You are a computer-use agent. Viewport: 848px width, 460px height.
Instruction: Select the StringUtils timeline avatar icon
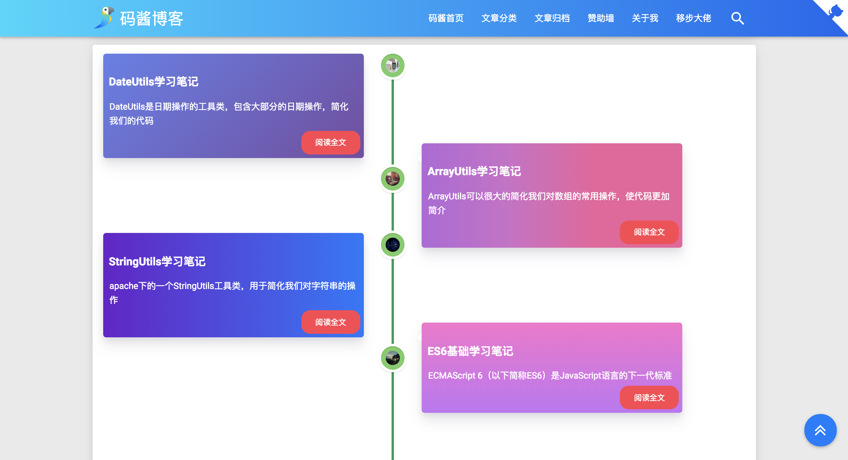[x=392, y=245]
